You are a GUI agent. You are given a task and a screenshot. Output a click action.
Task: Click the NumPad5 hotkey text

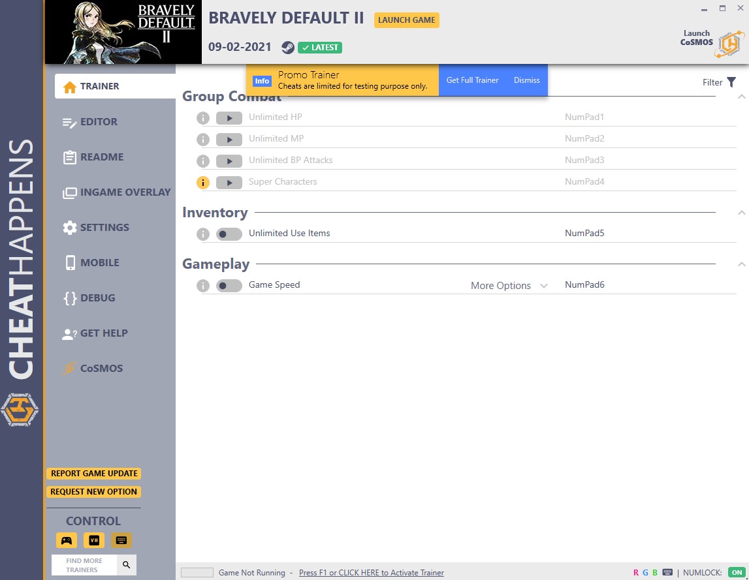584,233
